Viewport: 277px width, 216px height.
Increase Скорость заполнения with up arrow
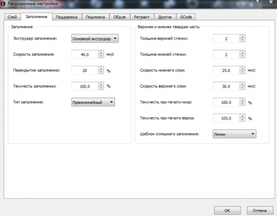(101, 53)
